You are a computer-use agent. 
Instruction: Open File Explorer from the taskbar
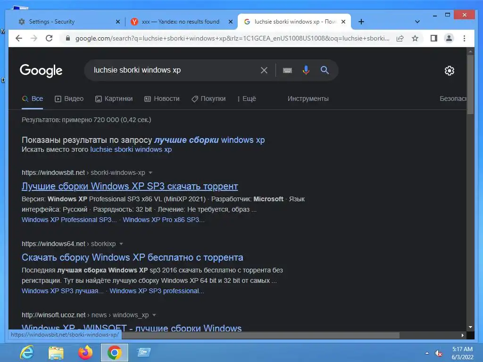tap(56, 353)
